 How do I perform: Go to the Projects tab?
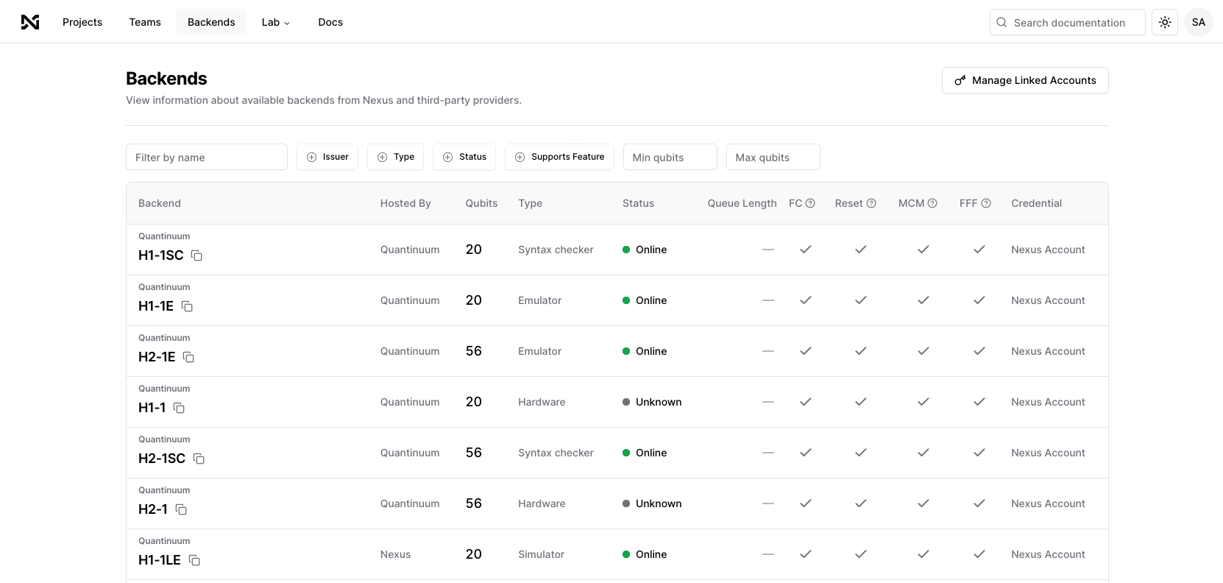(x=82, y=22)
